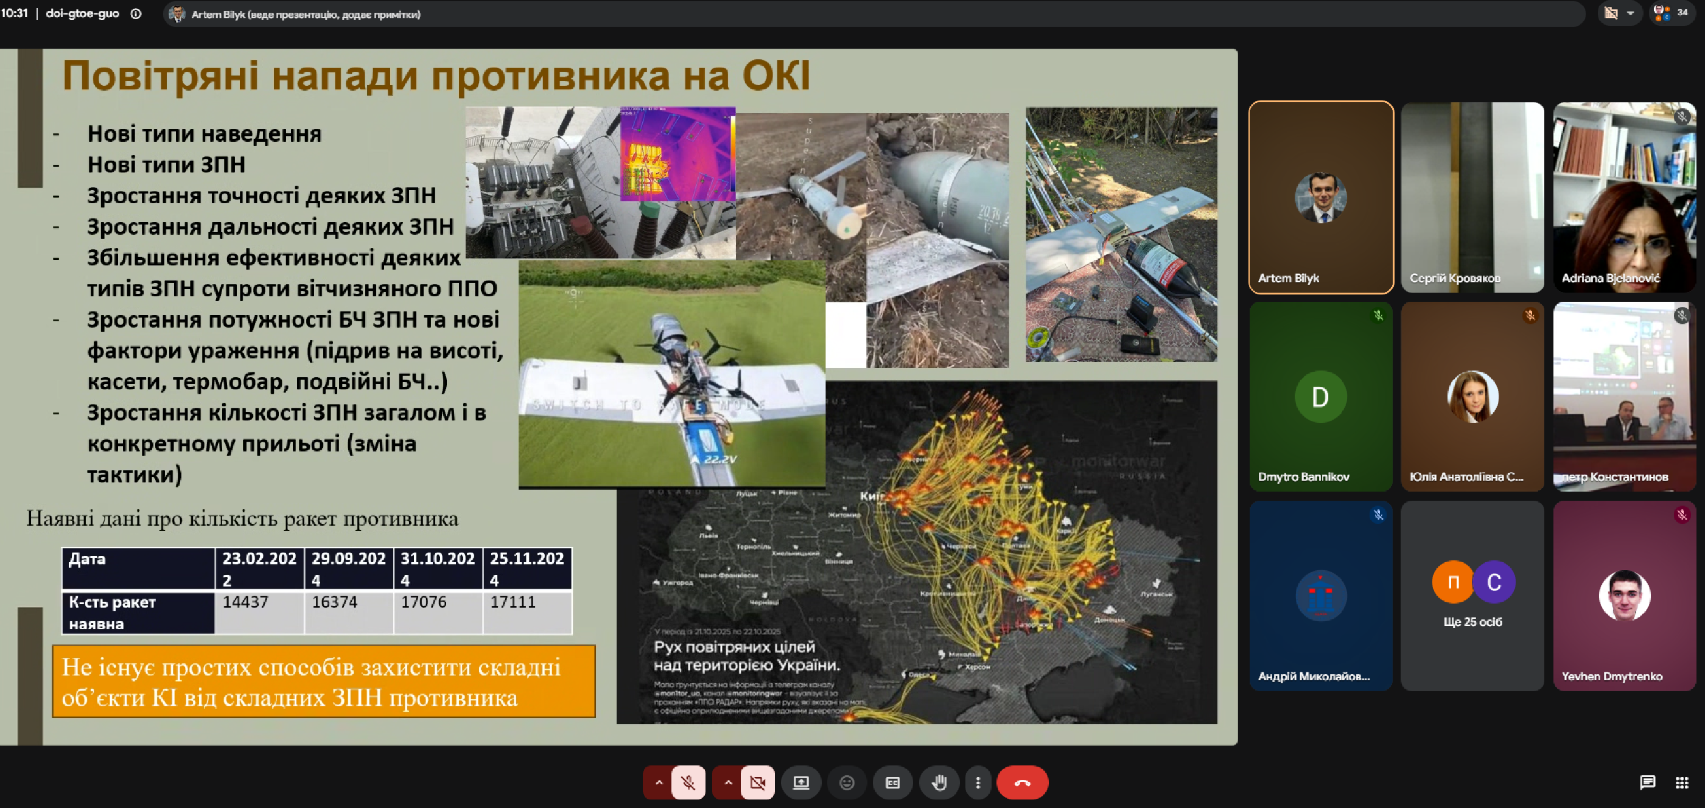
Task: Open the 'Ще 25 осіб' participants tile
Action: 1472,596
